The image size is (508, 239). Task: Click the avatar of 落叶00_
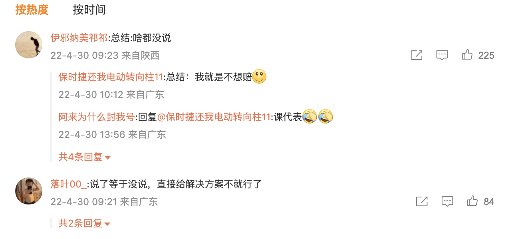pyautogui.click(x=29, y=191)
